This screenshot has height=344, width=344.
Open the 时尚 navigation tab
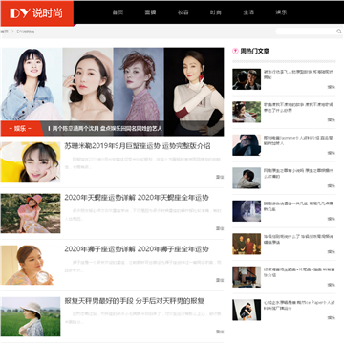[x=216, y=12]
